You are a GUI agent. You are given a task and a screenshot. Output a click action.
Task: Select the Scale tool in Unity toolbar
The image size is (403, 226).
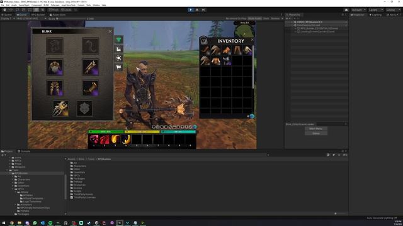tap(24, 10)
